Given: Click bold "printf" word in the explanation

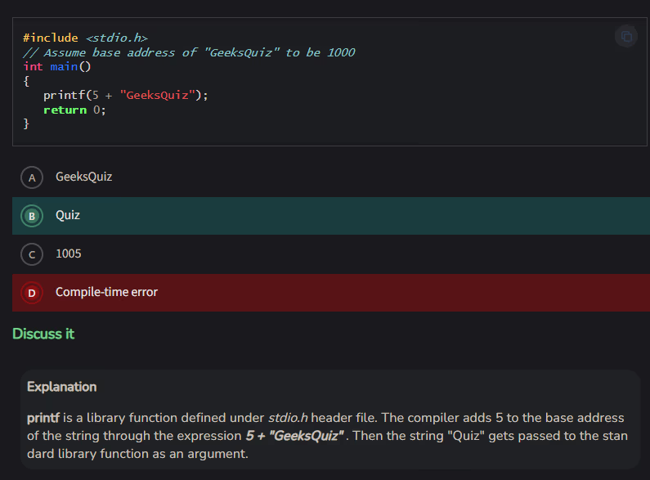Looking at the screenshot, I should pyautogui.click(x=43, y=418).
